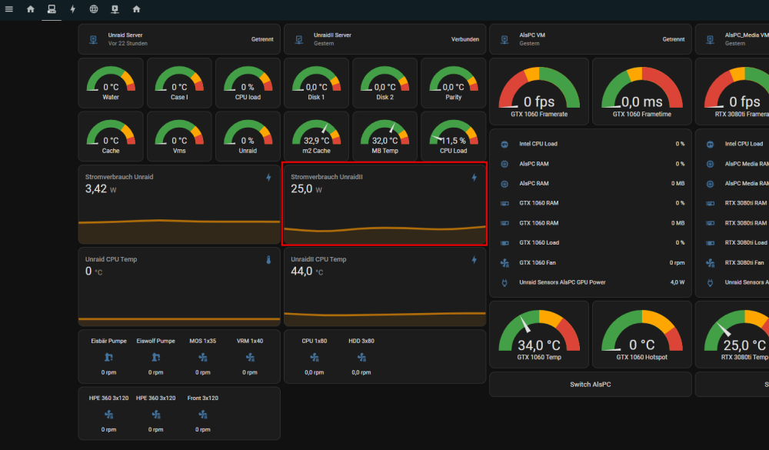Viewport: 769px width, 450px height.
Task: Click thermometer icon on Unraid CPU Temp card
Action: [268, 260]
